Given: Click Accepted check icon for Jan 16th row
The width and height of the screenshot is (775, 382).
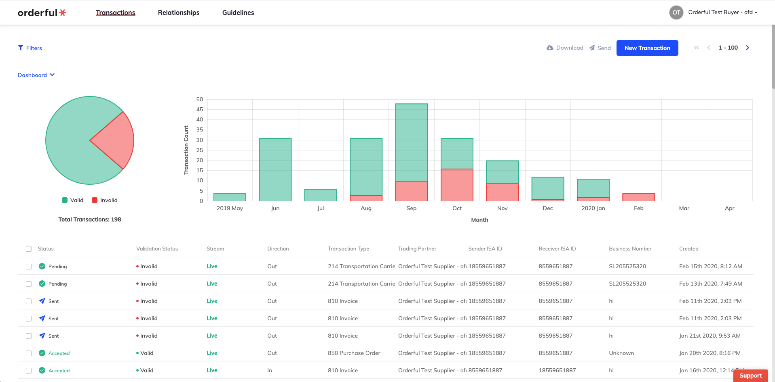Looking at the screenshot, I should tap(42, 370).
